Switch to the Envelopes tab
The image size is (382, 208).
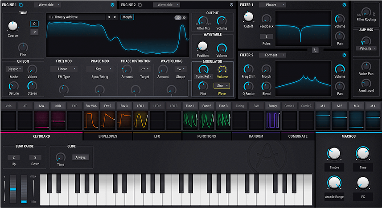(107, 136)
